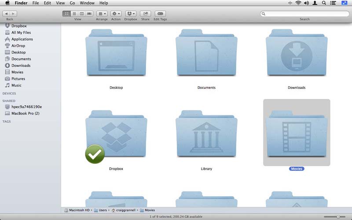This screenshot has height=220, width=352.
Task: Open the Window menu
Action: tap(87, 3)
